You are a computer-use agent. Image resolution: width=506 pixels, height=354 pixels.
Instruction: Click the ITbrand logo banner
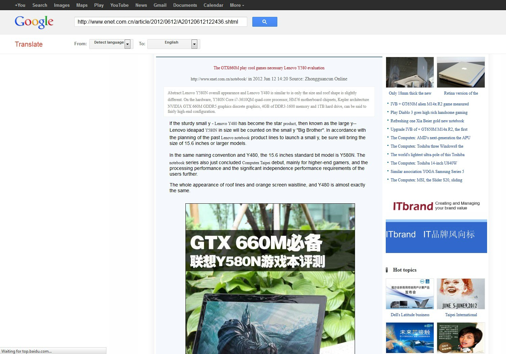click(436, 206)
